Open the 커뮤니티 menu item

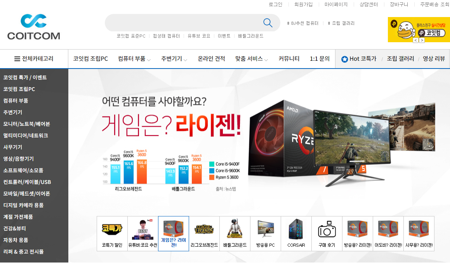tap(289, 59)
